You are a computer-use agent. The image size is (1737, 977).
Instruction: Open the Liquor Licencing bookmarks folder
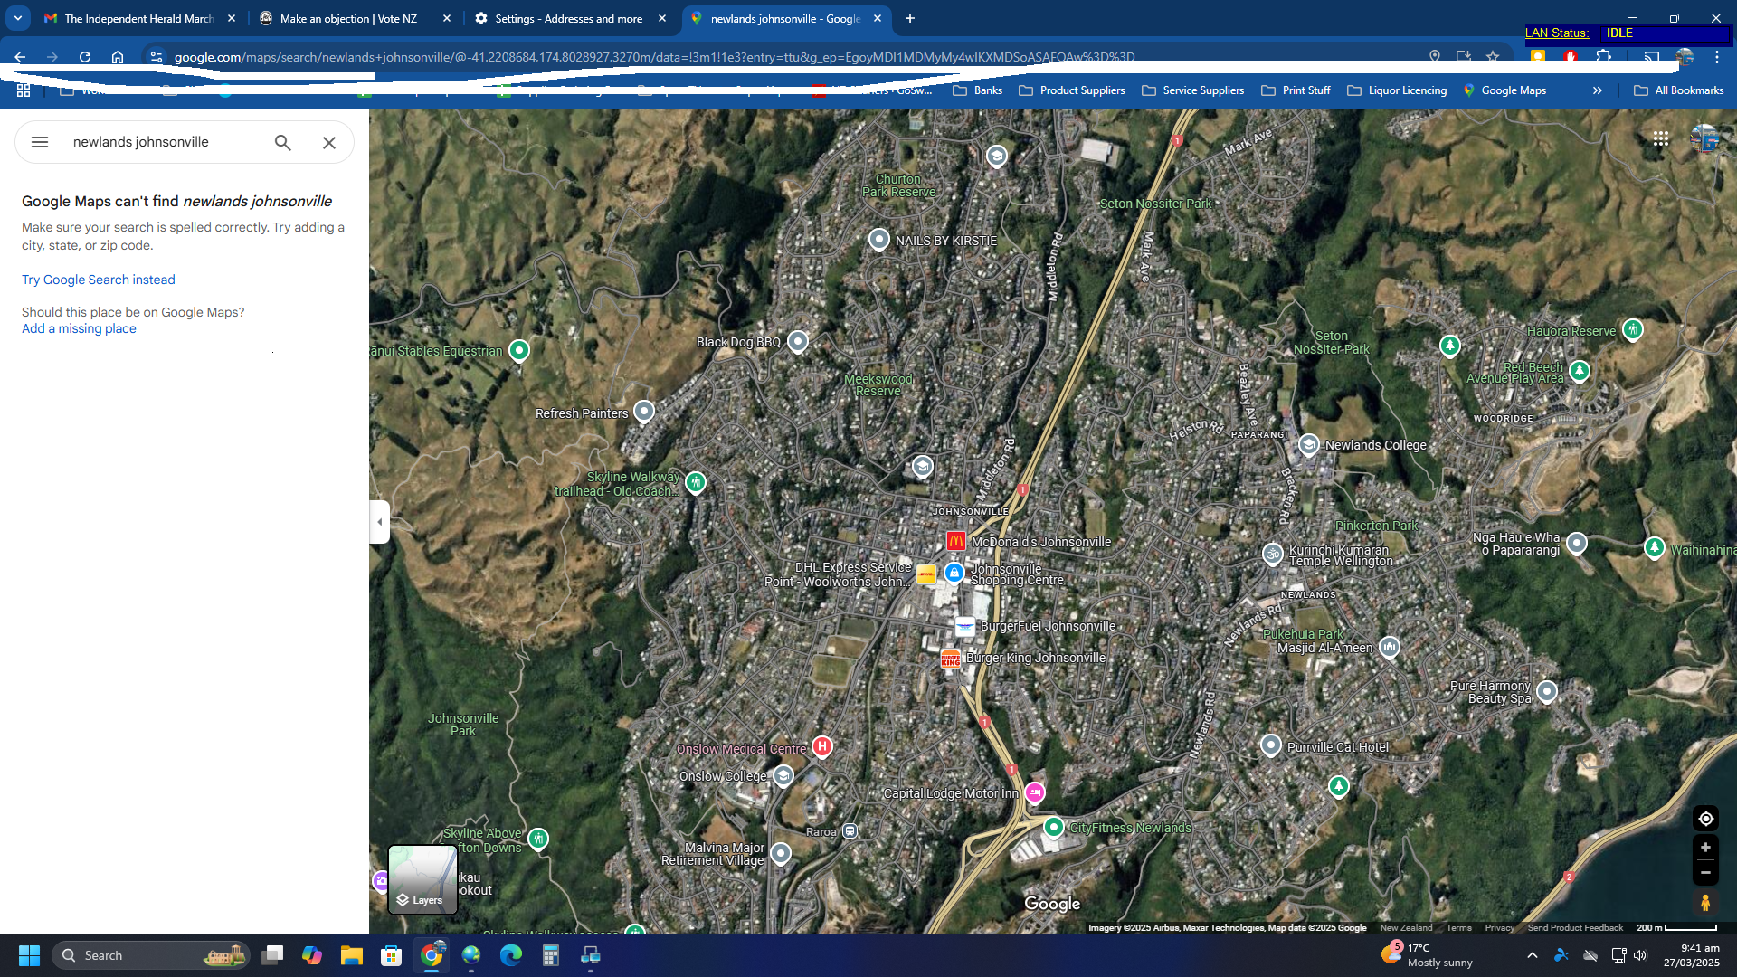click(x=1397, y=90)
